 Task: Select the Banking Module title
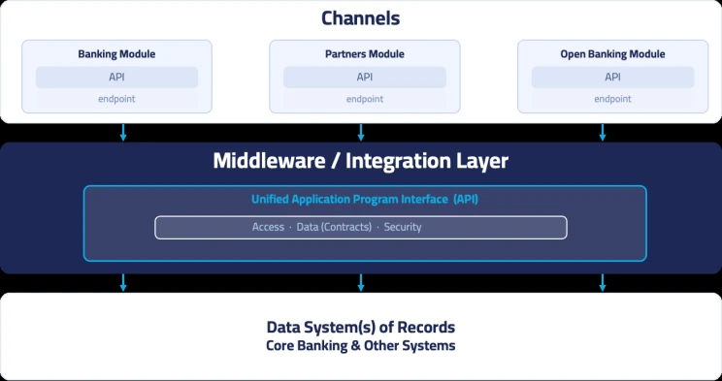(x=116, y=54)
